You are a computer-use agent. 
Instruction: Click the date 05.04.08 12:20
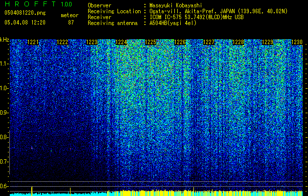pos(25,23)
